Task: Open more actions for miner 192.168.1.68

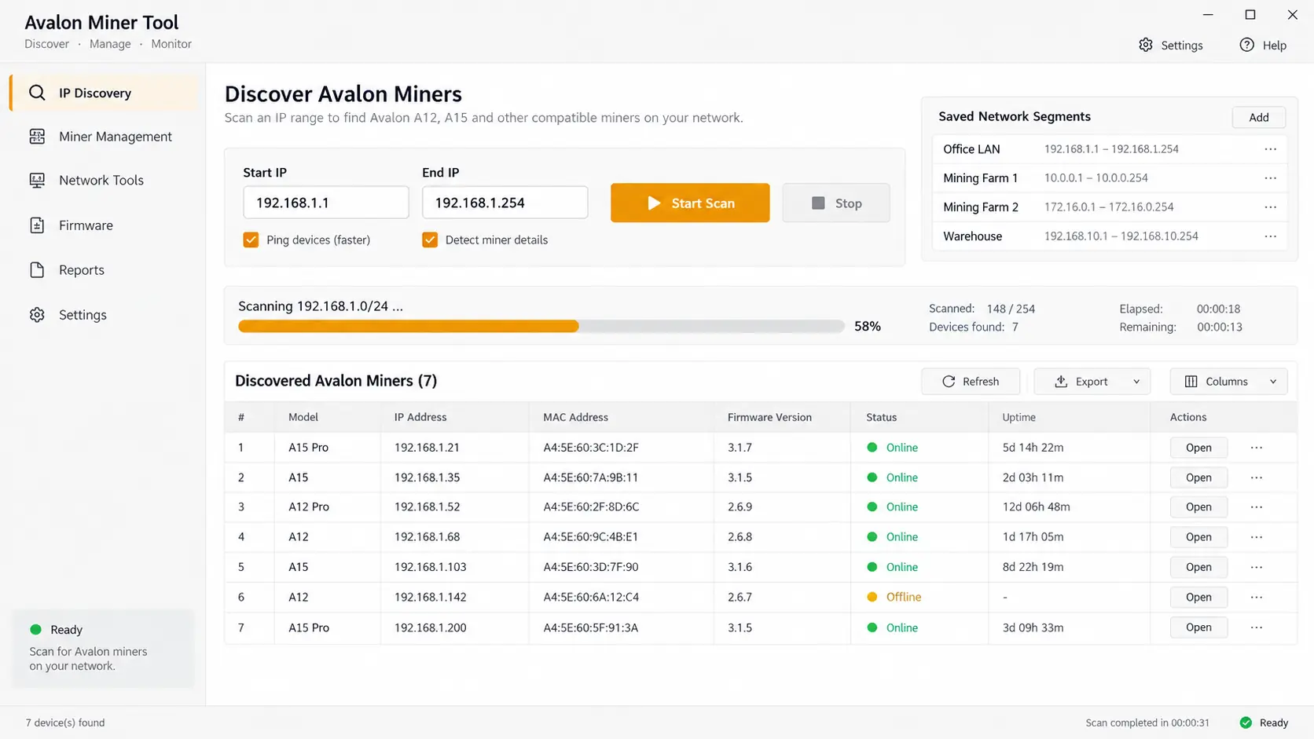Action: (1257, 537)
